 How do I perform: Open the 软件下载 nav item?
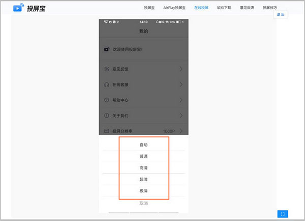pos(224,8)
